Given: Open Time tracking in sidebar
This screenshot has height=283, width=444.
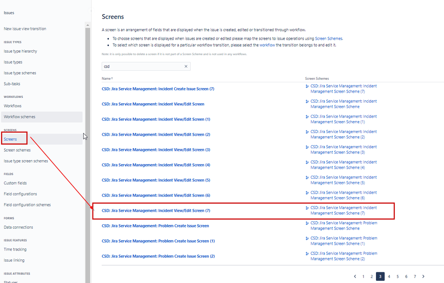Looking at the screenshot, I should 15,250.
